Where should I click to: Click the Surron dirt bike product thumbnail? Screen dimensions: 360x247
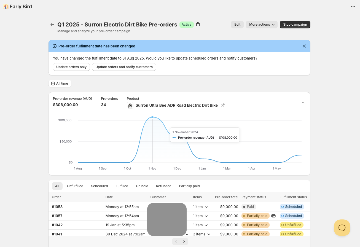pos(130,105)
